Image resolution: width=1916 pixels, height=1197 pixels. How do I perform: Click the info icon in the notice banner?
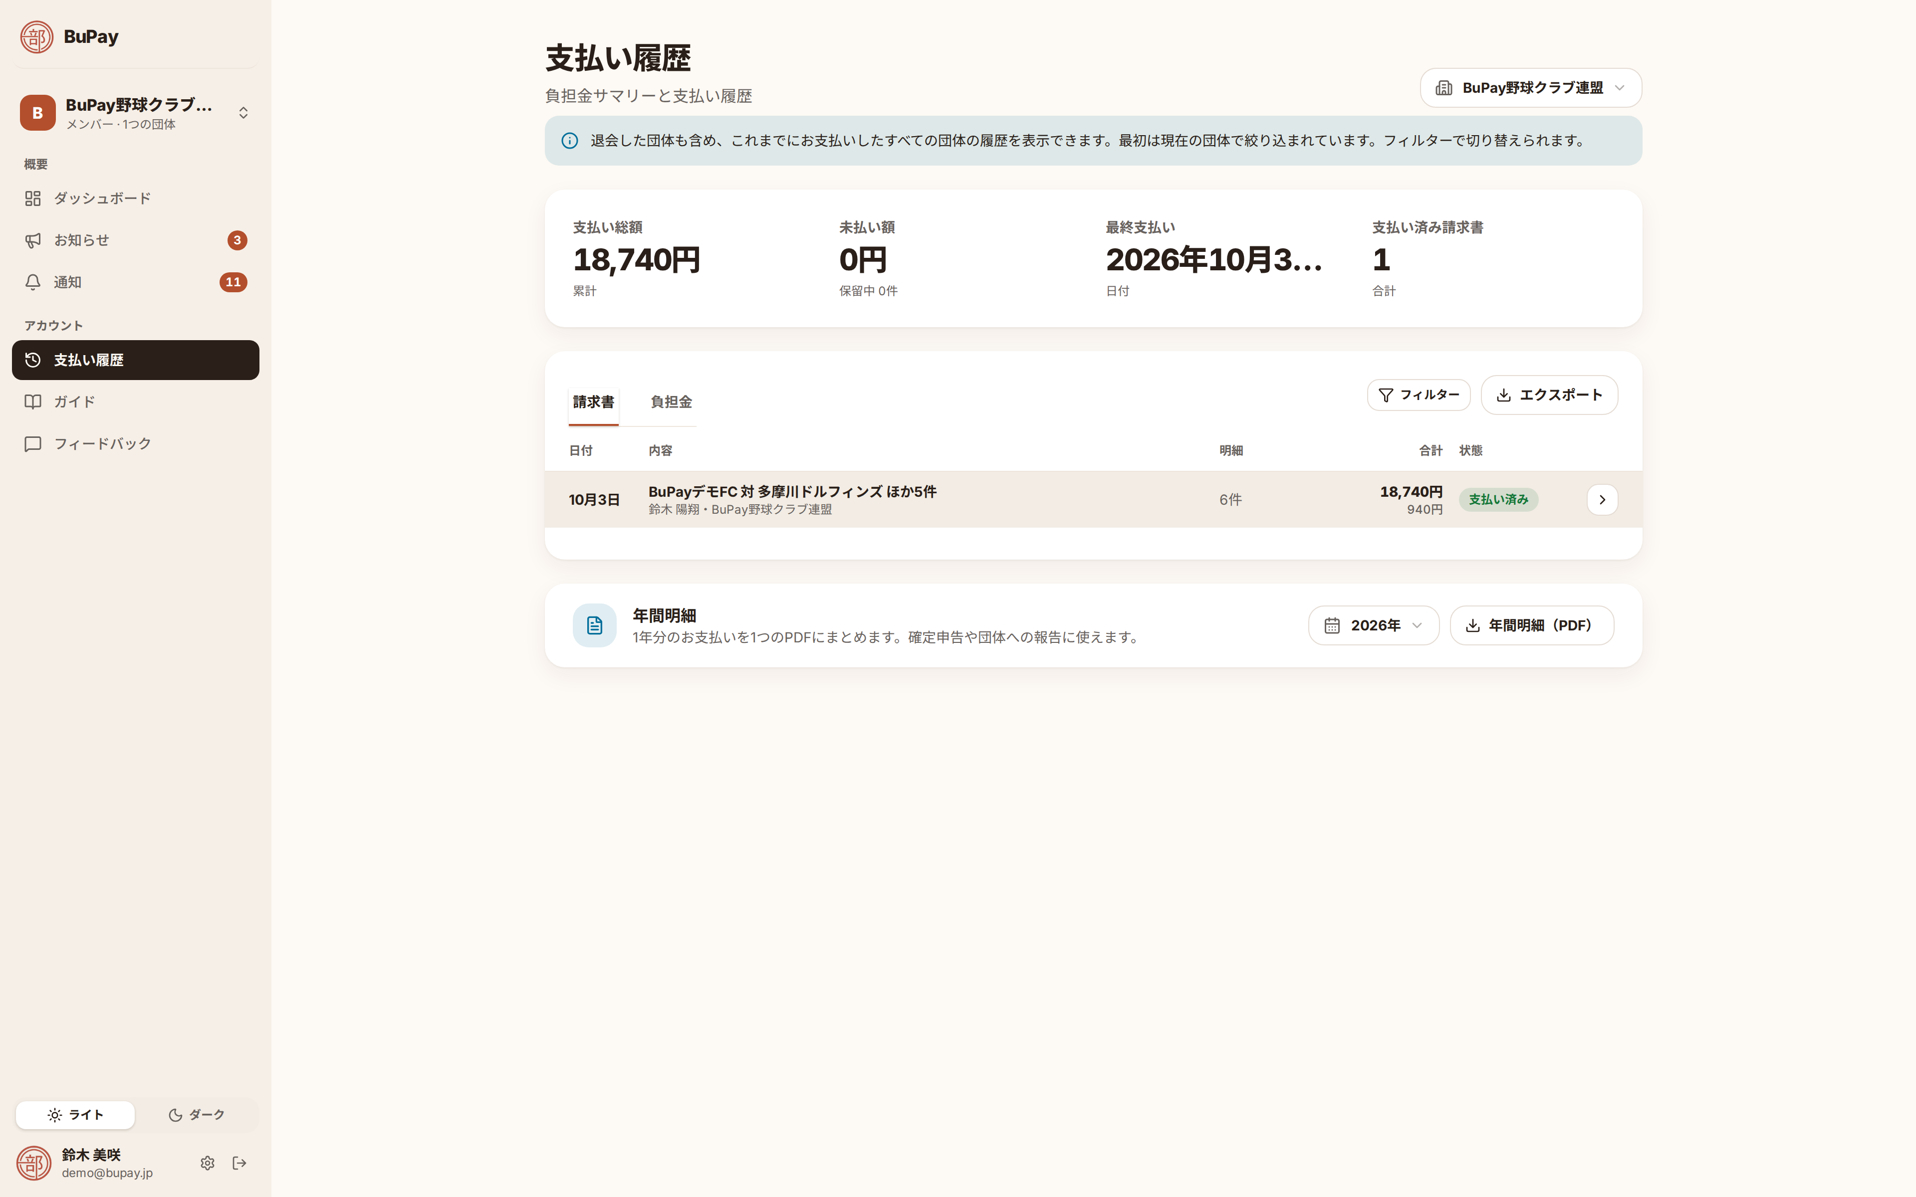[569, 141]
